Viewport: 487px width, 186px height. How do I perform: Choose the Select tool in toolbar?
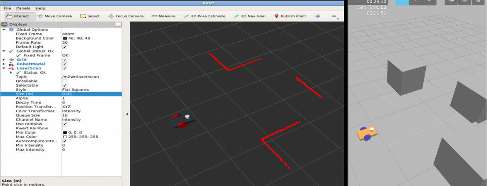(90, 16)
